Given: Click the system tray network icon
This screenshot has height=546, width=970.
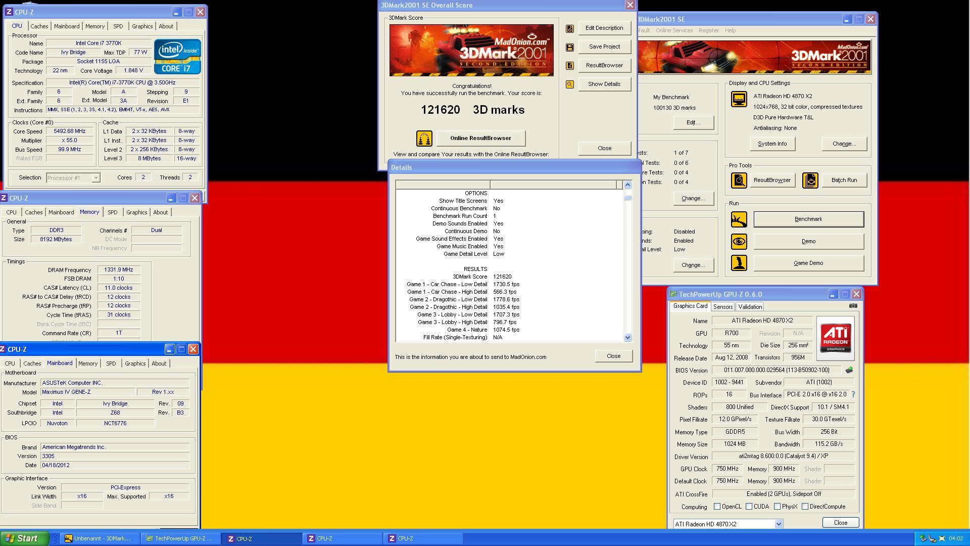Looking at the screenshot, I should (933, 538).
